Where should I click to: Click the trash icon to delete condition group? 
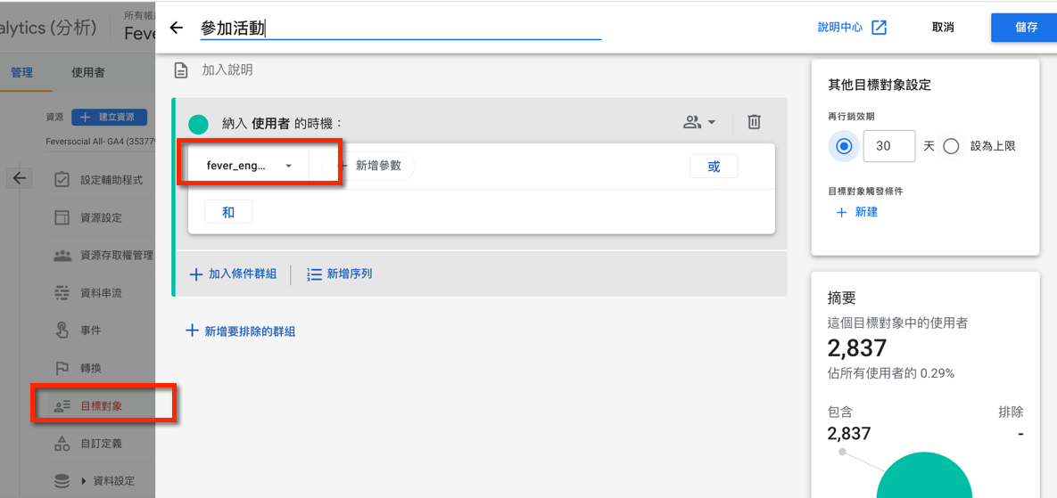pyautogui.click(x=754, y=122)
